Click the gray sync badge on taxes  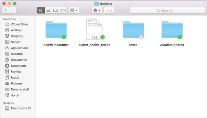click(141, 37)
